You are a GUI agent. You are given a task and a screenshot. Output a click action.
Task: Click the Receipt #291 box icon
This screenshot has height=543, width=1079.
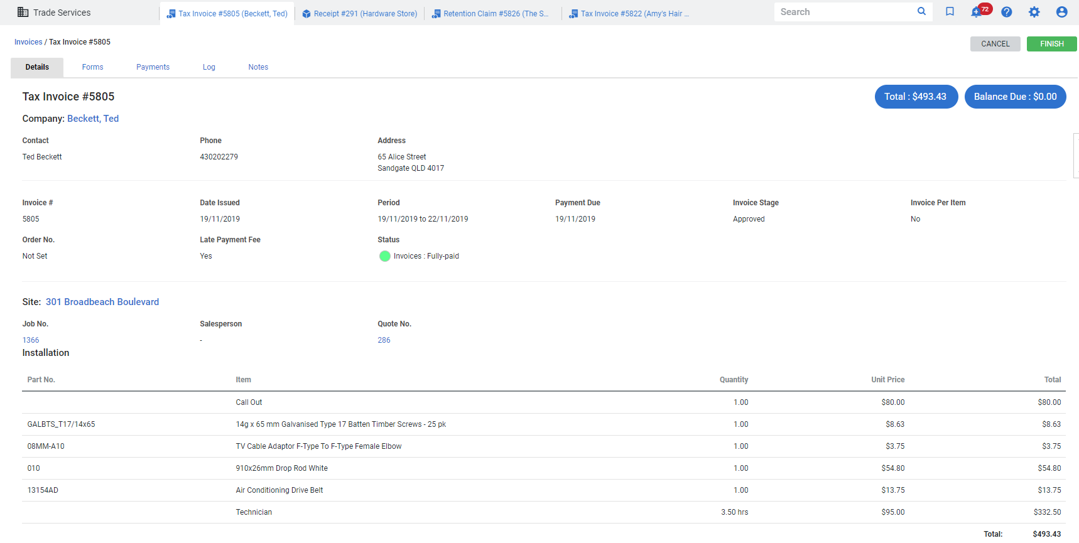(x=306, y=14)
